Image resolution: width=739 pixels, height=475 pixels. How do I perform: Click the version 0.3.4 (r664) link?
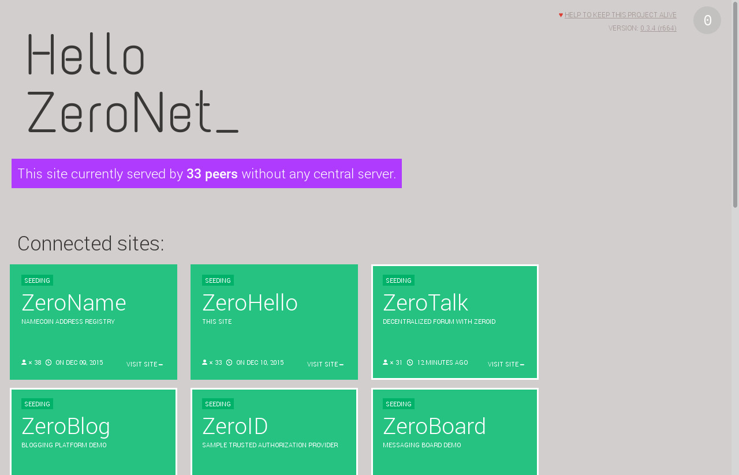(x=658, y=28)
